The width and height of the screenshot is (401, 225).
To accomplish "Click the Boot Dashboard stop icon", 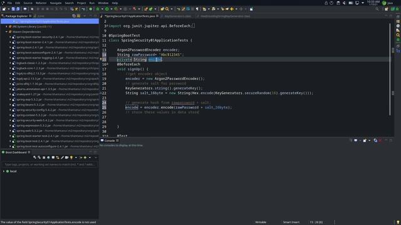I will tap(44, 157).
